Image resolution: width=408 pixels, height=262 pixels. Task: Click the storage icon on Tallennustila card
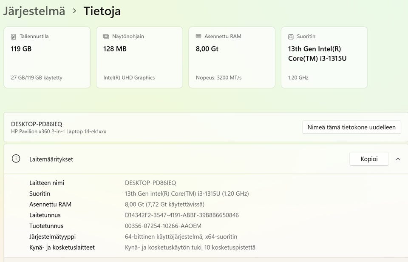(x=14, y=37)
